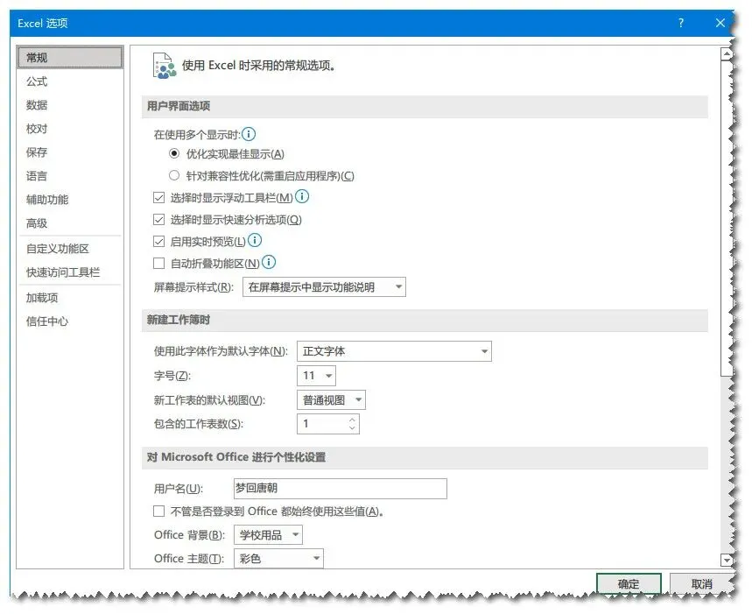Open 信任中心 category in sidebar
Image resolution: width=752 pixels, height=614 pixels.
(70, 321)
